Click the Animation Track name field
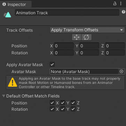The width and height of the screenshot is (126, 126). (67, 13)
